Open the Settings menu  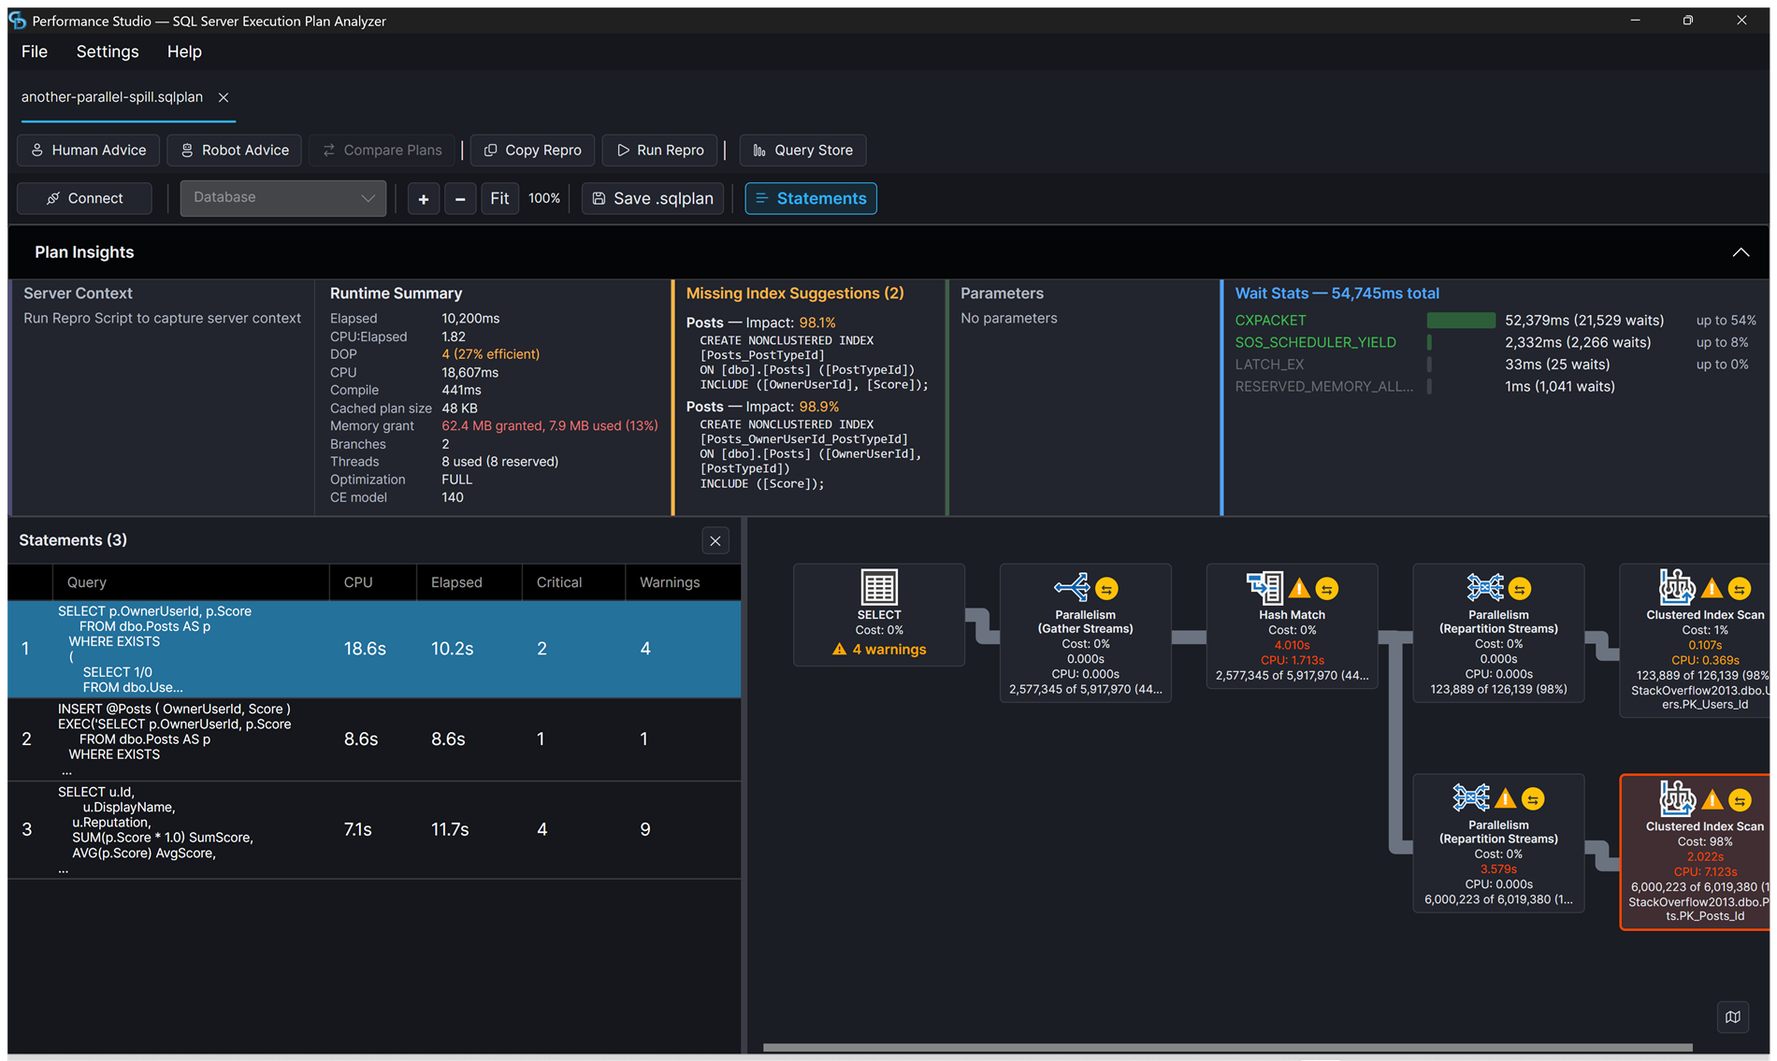tap(108, 51)
